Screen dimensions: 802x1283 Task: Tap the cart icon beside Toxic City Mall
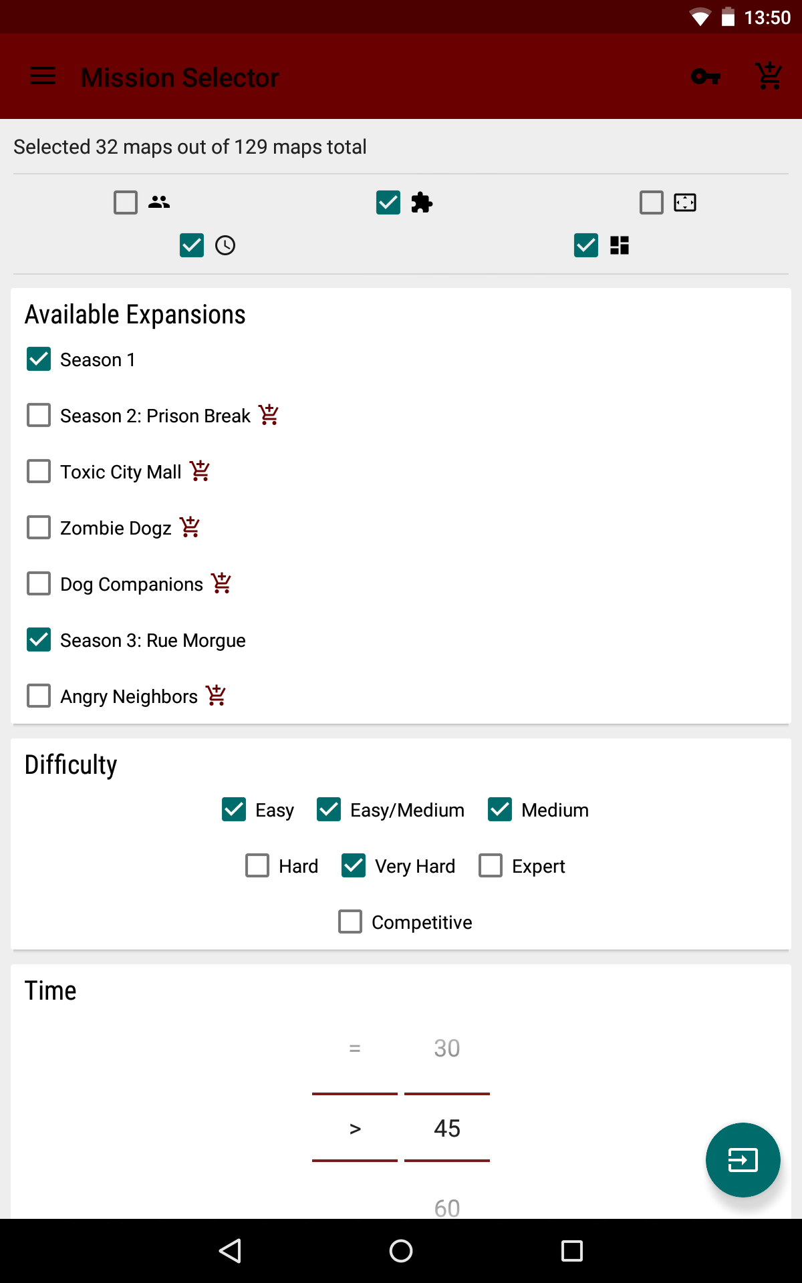200,471
